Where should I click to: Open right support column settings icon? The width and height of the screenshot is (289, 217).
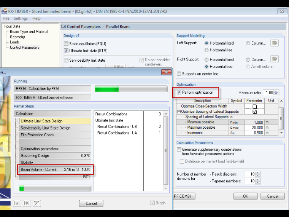[275, 59]
